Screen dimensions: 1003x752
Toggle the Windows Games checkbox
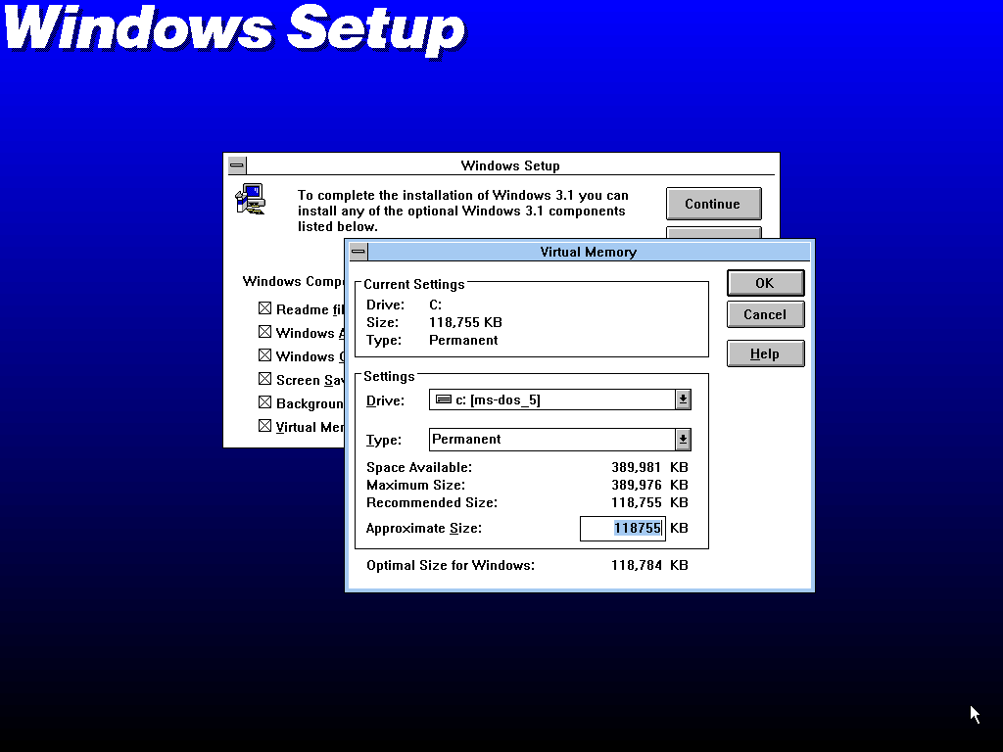pos(264,355)
